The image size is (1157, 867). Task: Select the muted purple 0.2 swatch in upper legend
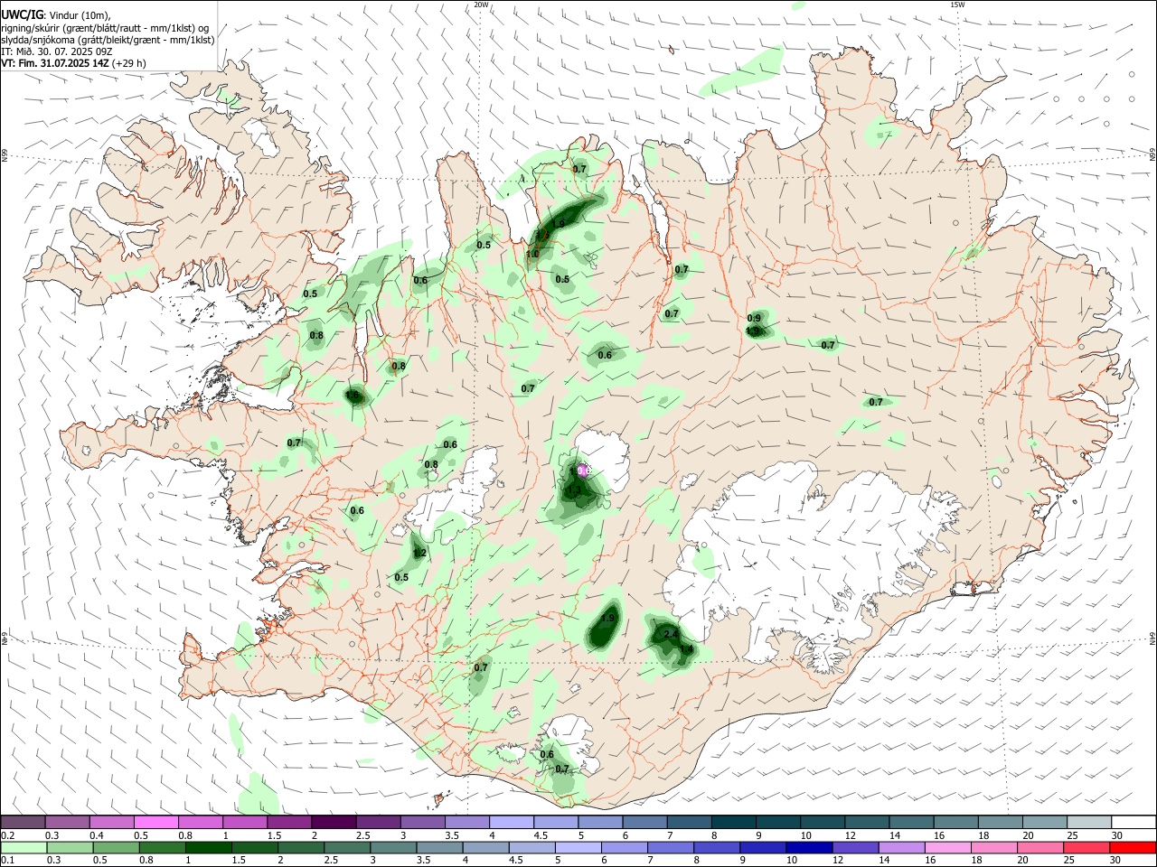[x=23, y=822]
